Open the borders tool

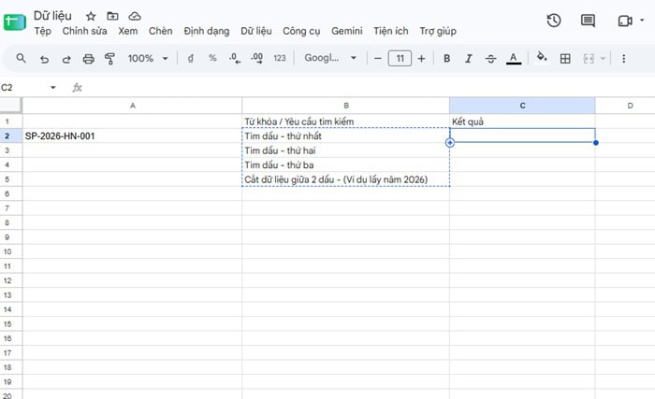[565, 59]
